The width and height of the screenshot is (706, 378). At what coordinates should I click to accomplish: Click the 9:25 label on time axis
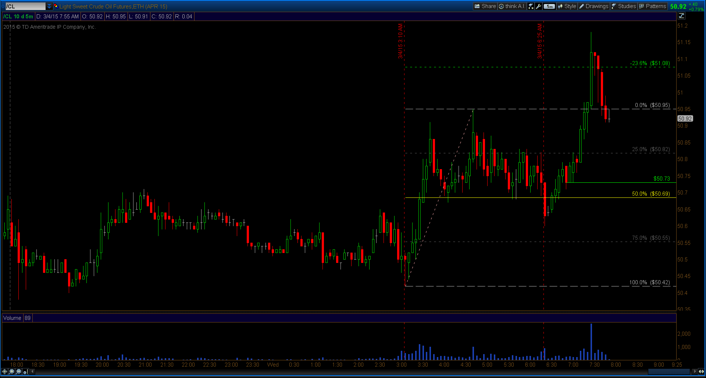(x=677, y=365)
